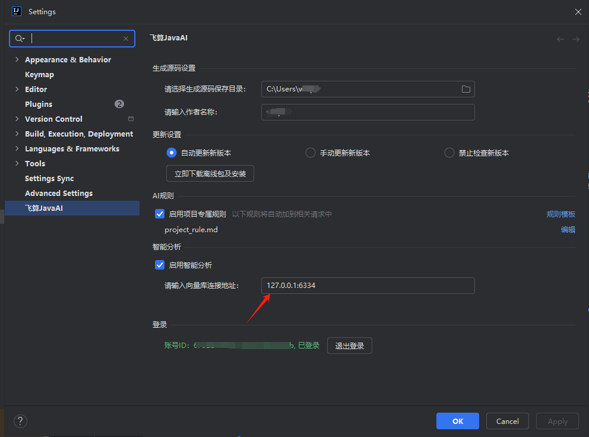Click 退出登录 logout button
The width and height of the screenshot is (589, 437).
tap(349, 346)
